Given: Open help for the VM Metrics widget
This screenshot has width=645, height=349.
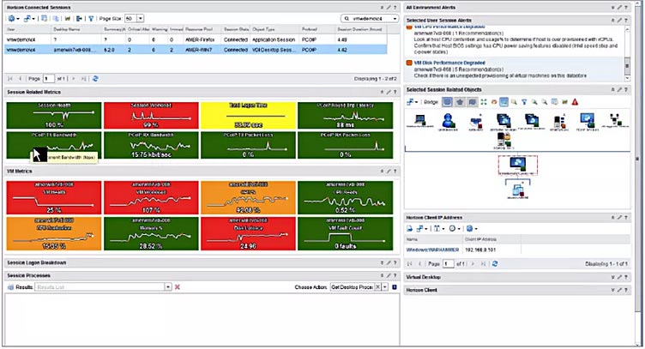Looking at the screenshot, I should coord(395,171).
